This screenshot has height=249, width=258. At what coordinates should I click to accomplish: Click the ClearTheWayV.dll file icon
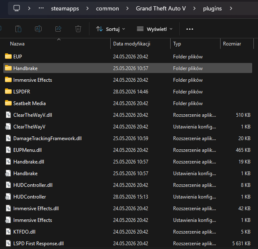click(x=8, y=115)
